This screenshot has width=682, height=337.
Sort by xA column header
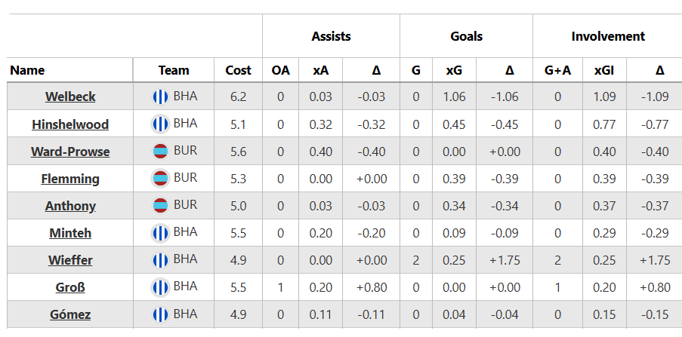[320, 70]
